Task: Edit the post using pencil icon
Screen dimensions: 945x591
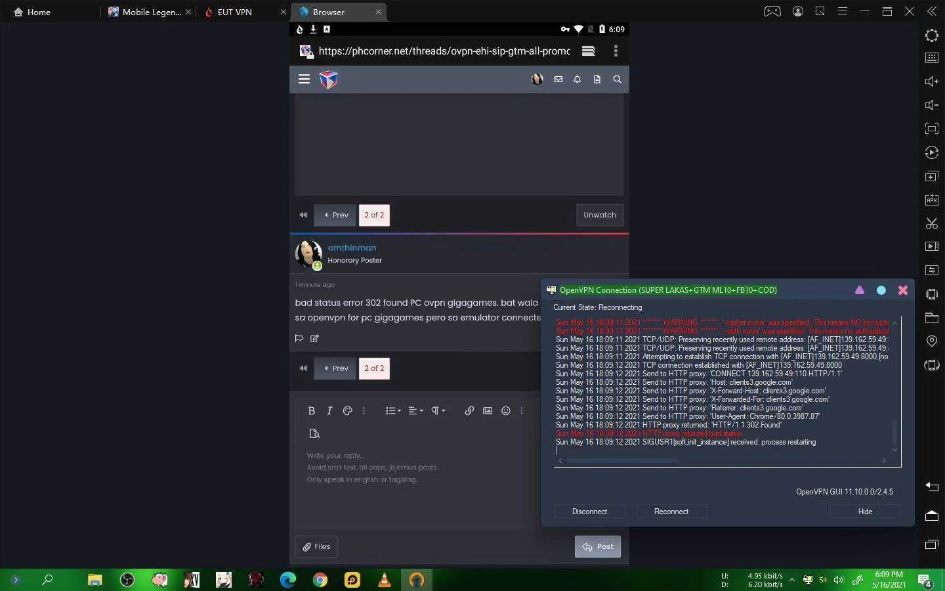Action: click(x=314, y=338)
